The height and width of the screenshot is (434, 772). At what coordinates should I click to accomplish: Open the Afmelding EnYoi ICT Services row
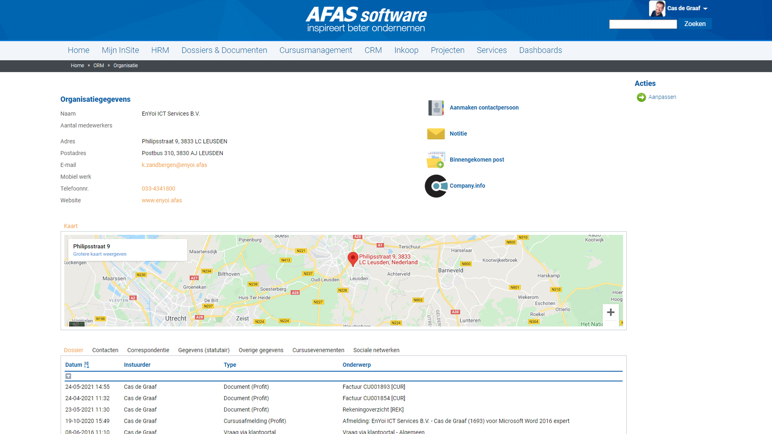(343, 421)
